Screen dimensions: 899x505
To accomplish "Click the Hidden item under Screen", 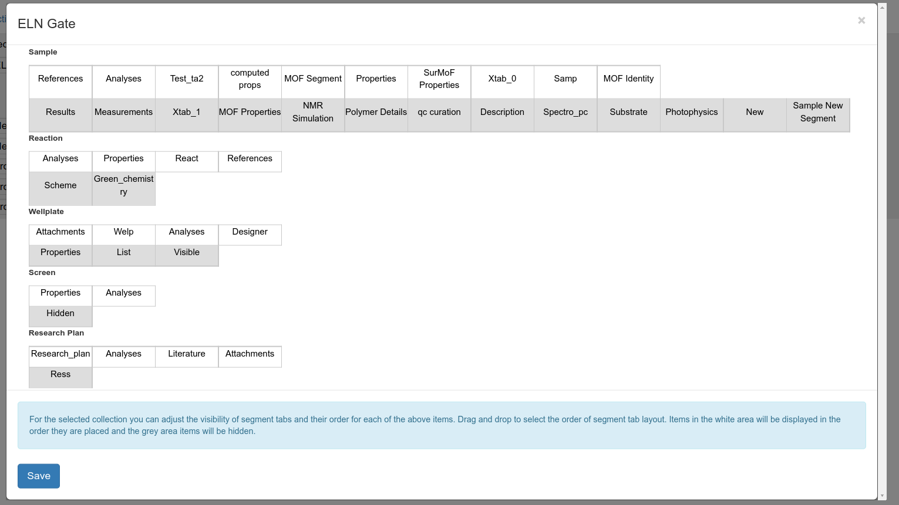I will [60, 314].
